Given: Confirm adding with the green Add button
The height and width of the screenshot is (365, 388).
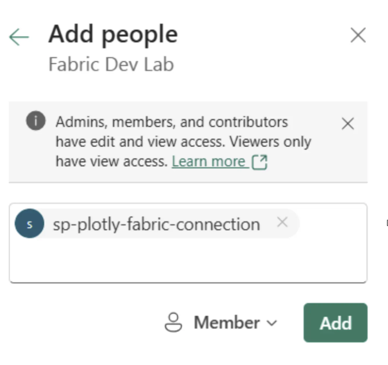Looking at the screenshot, I should point(335,323).
